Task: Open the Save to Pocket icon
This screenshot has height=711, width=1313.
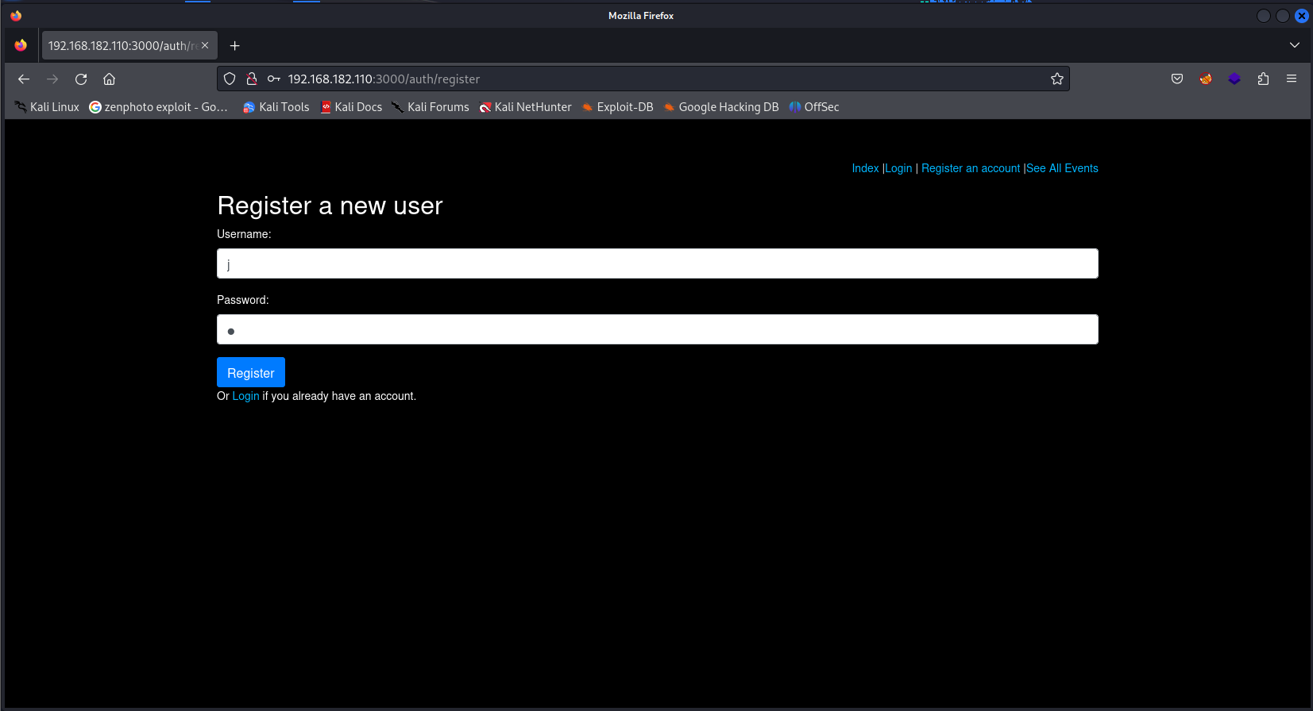Action: pyautogui.click(x=1177, y=79)
